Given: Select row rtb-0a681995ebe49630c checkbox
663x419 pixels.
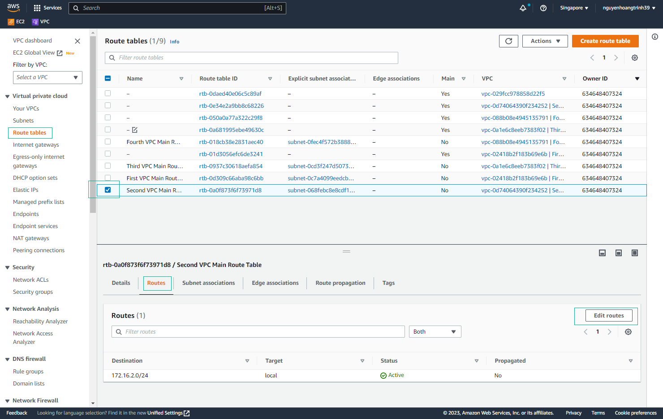Looking at the screenshot, I should pyautogui.click(x=108, y=130).
